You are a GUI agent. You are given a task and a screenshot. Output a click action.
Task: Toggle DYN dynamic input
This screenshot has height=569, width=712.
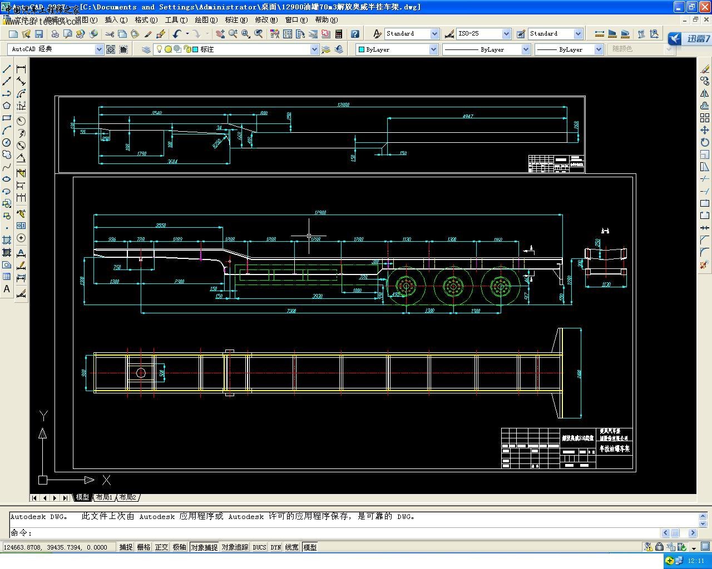[x=276, y=547]
